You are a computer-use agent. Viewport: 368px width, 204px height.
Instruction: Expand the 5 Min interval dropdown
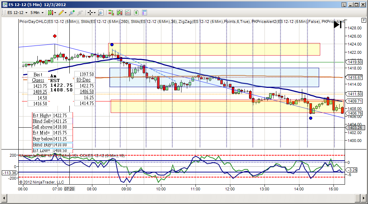pos(42,13)
